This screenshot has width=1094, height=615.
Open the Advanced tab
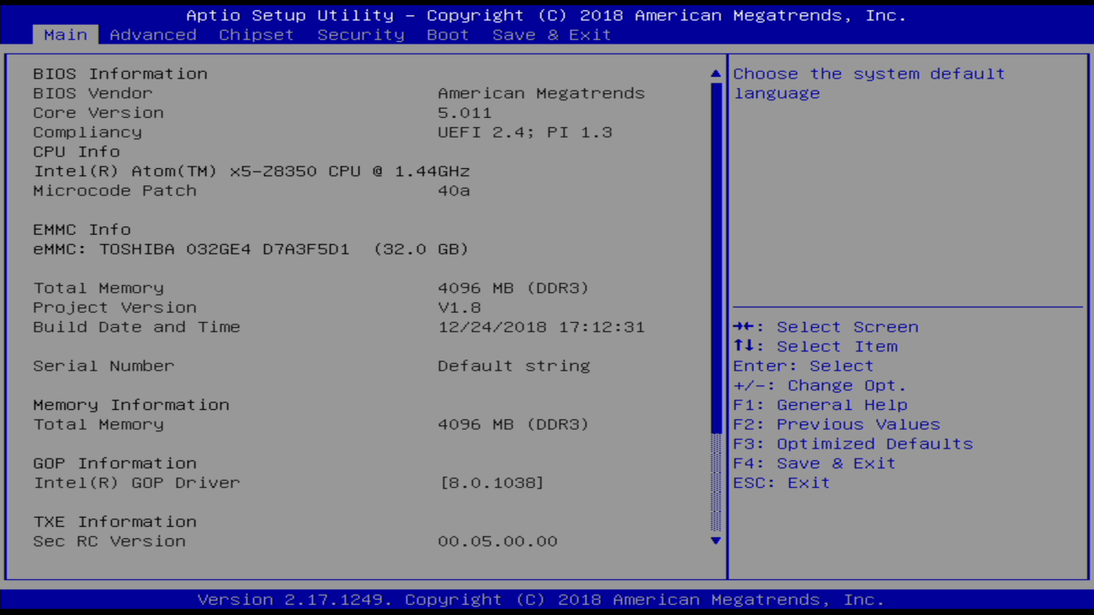[153, 35]
